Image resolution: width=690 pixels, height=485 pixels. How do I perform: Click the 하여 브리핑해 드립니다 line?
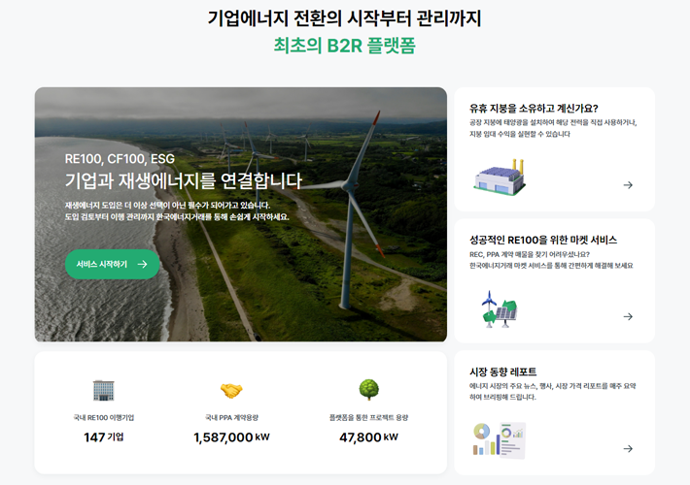[x=502, y=397]
